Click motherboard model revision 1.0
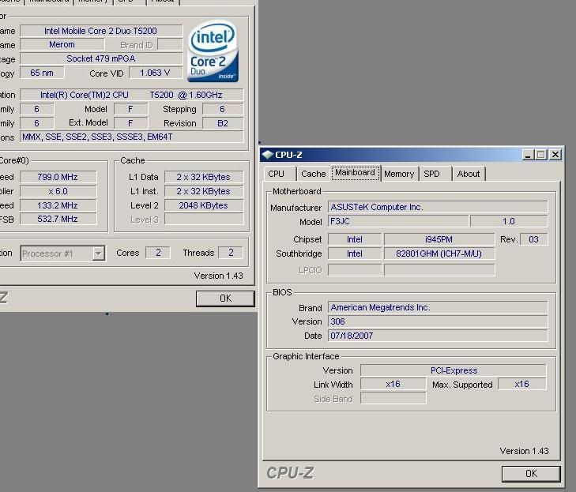The width and height of the screenshot is (576, 492). click(509, 221)
